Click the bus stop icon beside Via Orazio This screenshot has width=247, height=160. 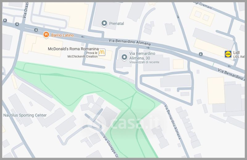point(17,24)
